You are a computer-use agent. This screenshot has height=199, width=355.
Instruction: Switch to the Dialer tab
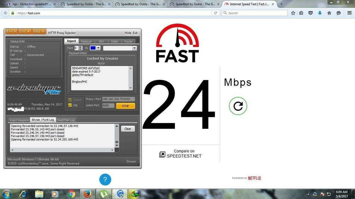114,41
